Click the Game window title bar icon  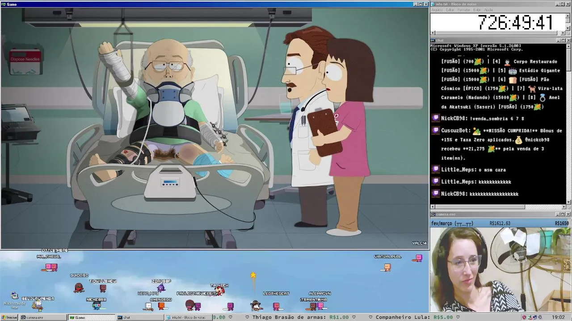coord(4,4)
